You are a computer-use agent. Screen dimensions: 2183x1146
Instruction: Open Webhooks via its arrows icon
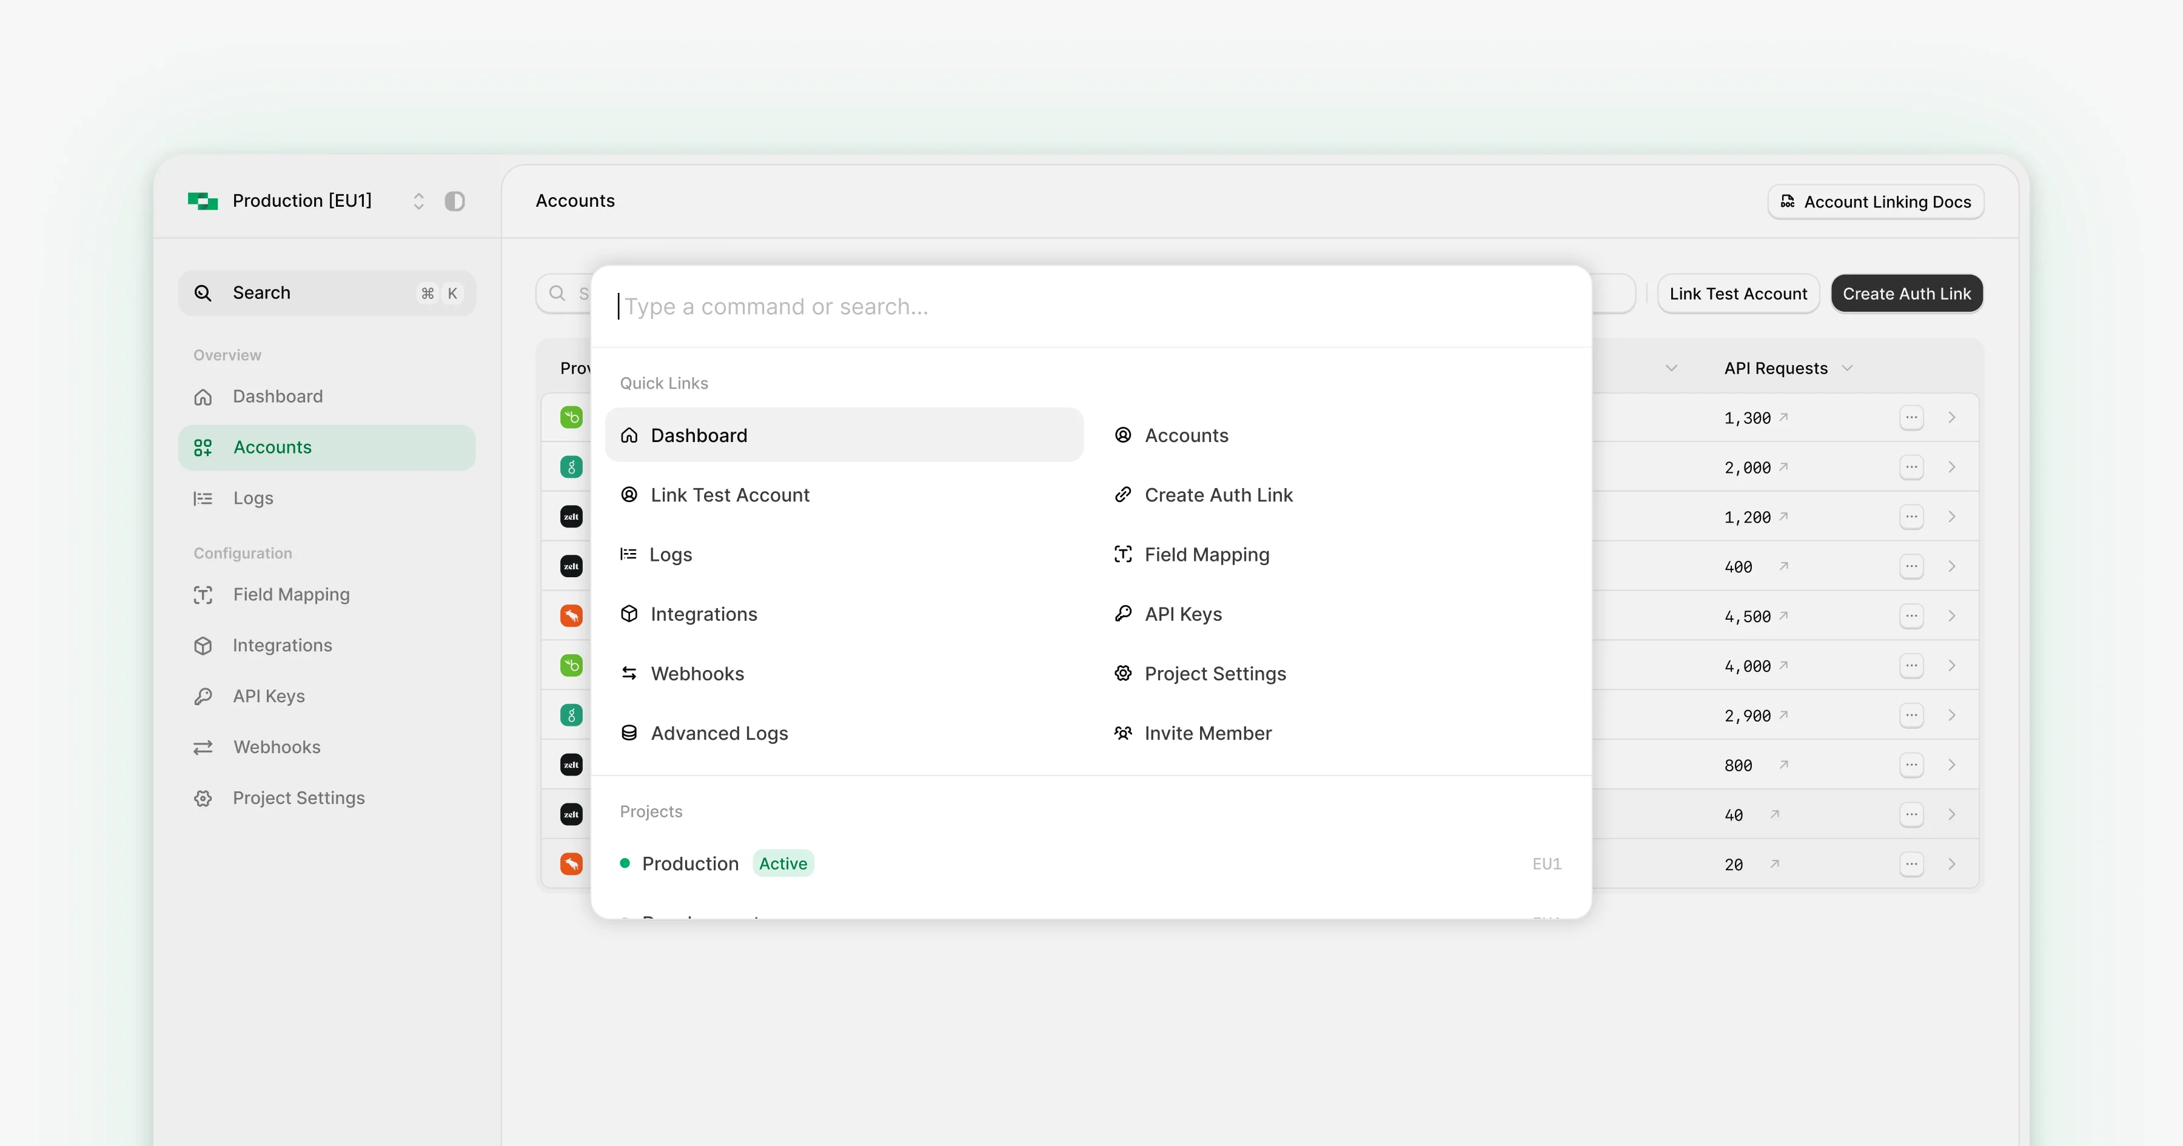tap(203, 747)
